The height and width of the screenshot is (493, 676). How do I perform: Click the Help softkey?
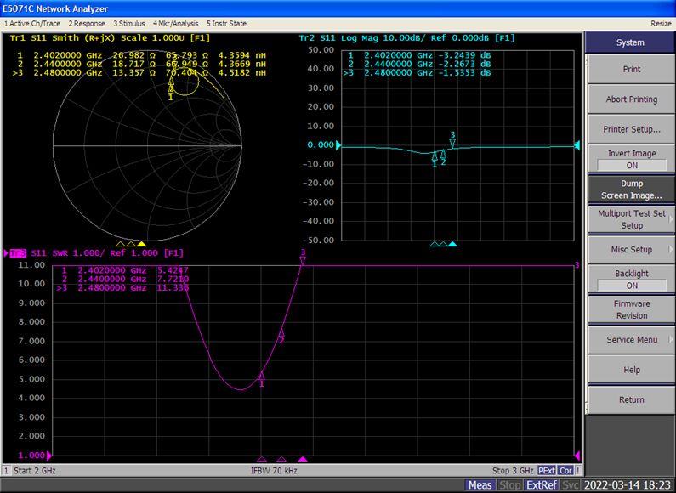632,370
